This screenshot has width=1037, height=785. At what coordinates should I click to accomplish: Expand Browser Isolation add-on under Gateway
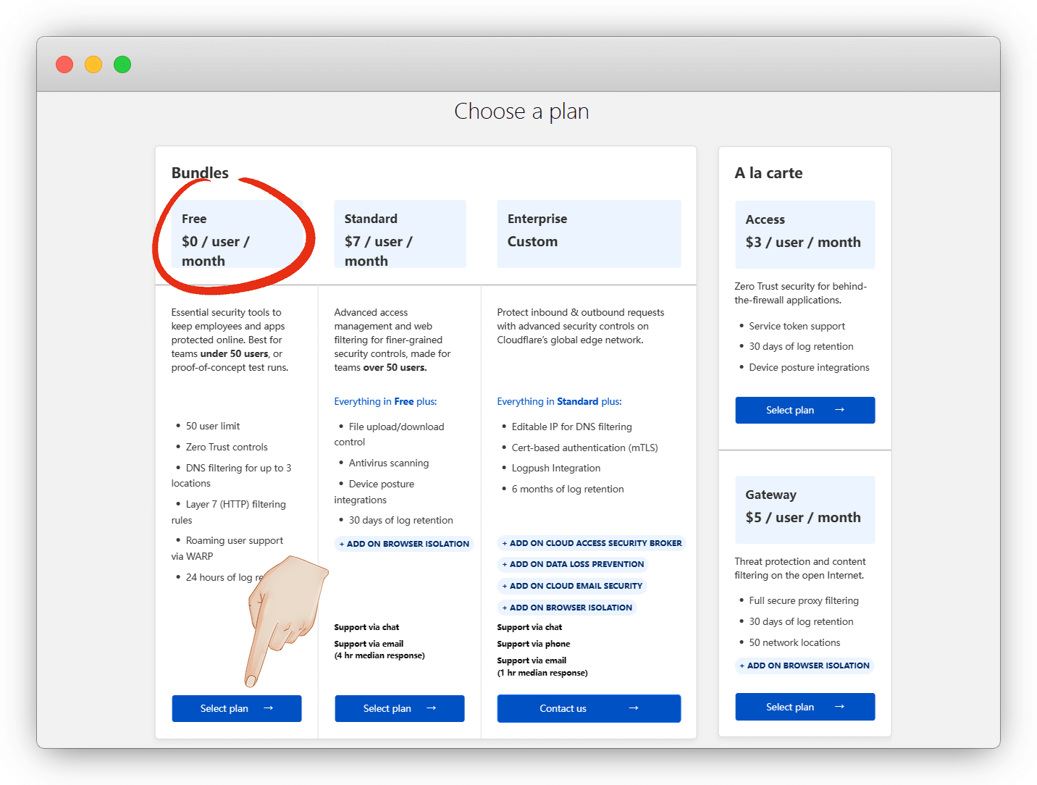[805, 666]
